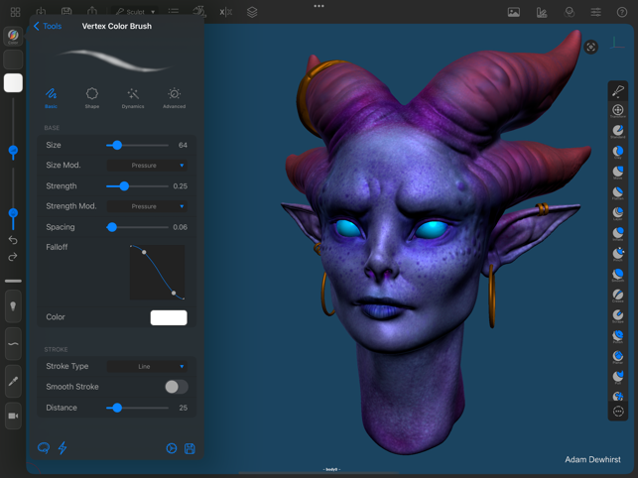This screenshot has width=638, height=478.
Task: Tap the lightning bolt icon at panel bottom
Action: point(63,448)
